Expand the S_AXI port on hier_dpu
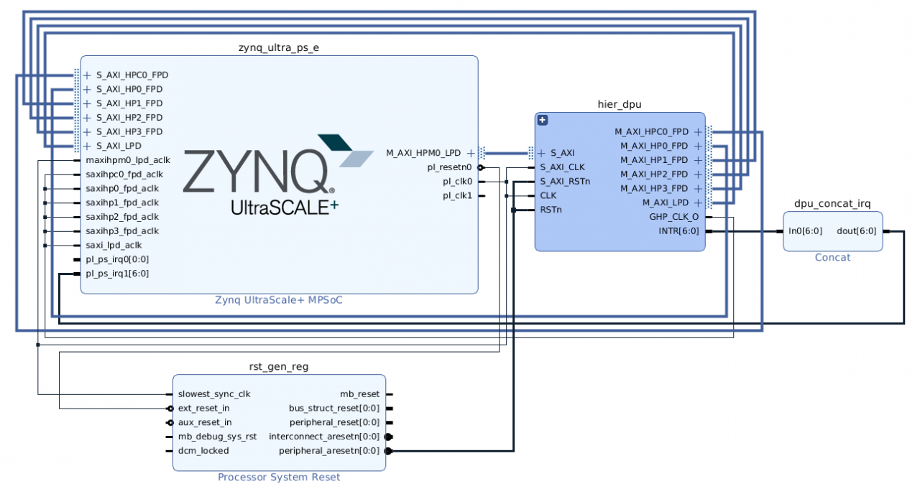920x494 pixels. coord(541,153)
